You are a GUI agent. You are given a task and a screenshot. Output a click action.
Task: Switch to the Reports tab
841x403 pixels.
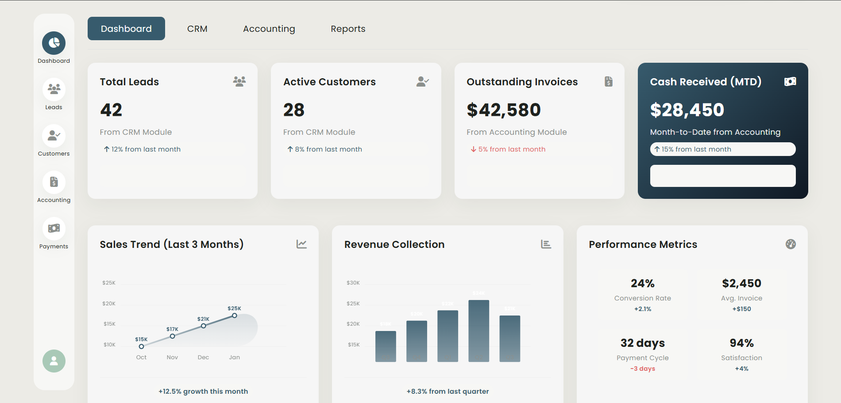(348, 28)
